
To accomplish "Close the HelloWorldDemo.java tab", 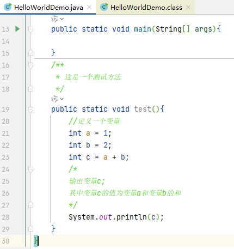I will (x=89, y=7).
